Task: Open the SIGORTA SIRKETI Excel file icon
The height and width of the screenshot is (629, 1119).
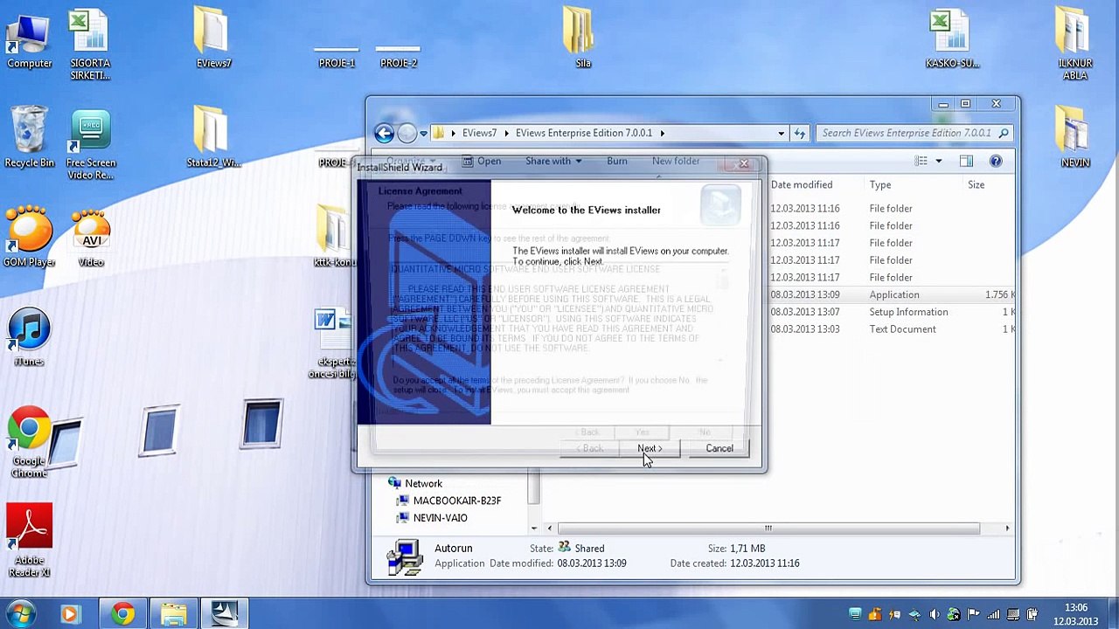Action: [x=90, y=44]
